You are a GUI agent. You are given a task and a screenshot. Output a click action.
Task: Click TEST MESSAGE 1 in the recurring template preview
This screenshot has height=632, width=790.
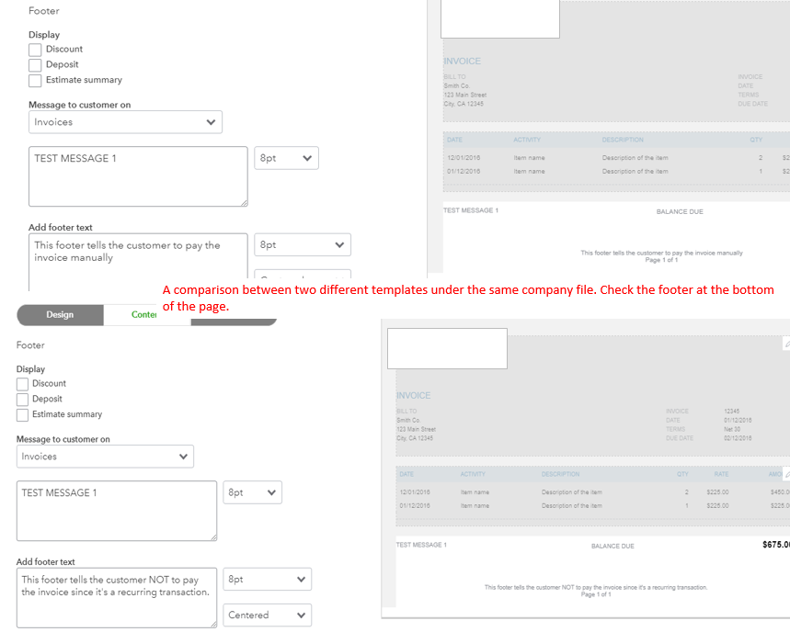click(x=421, y=545)
